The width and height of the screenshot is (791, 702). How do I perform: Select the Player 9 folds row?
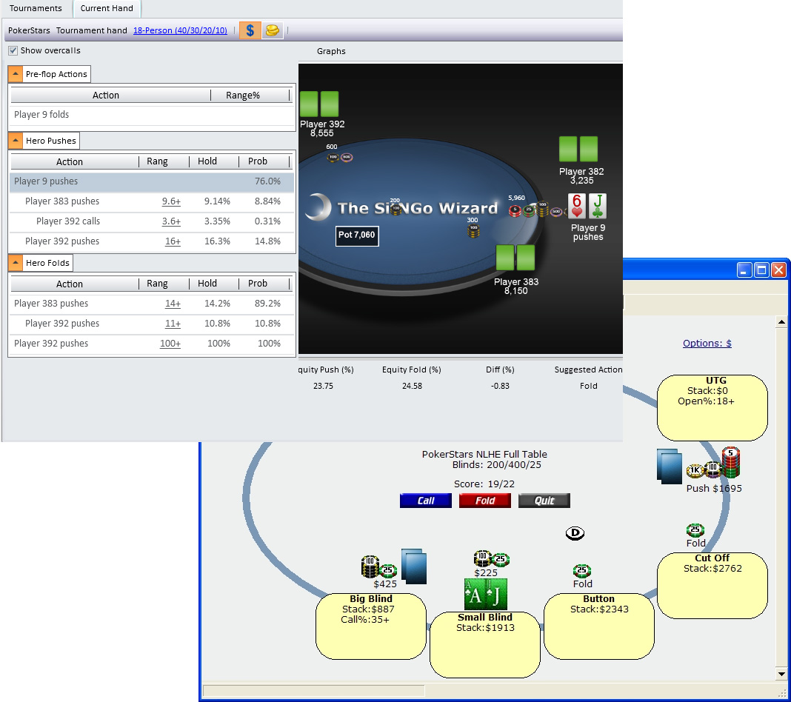(152, 115)
